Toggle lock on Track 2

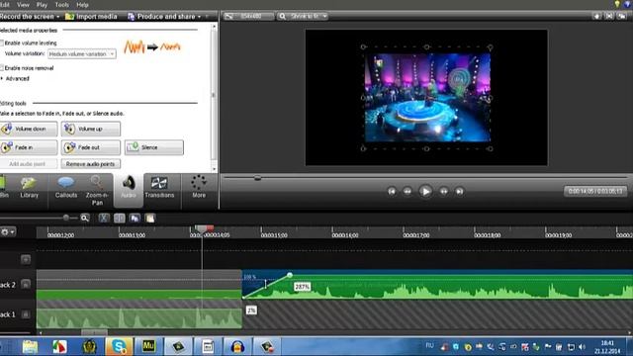pyautogui.click(x=26, y=284)
